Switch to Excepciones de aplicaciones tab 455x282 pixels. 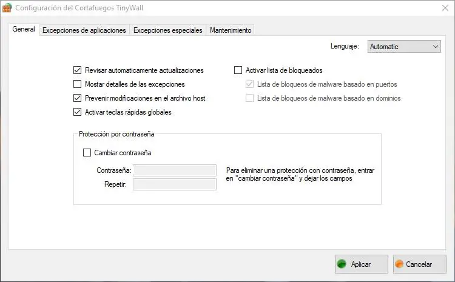tap(84, 30)
